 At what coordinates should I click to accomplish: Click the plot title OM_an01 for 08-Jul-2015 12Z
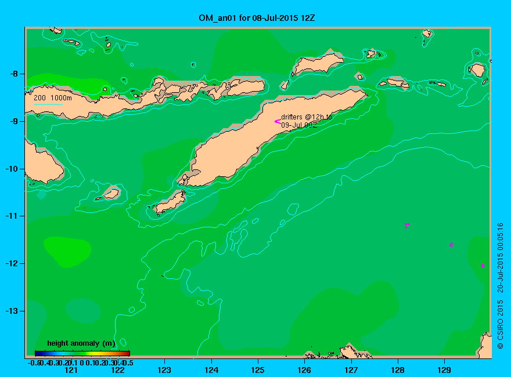(257, 18)
